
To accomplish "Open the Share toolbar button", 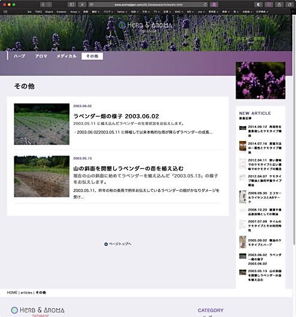I will [x=279, y=4].
